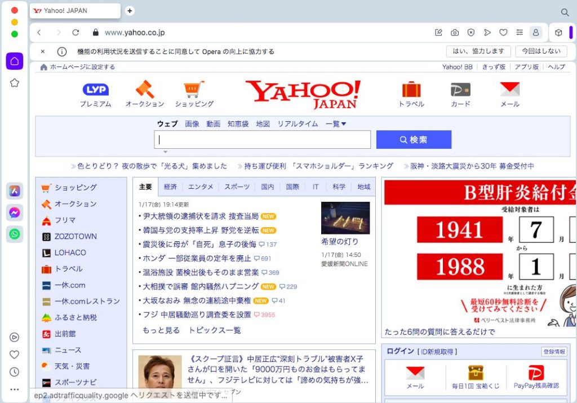Open tab search magnifier icon
This screenshot has width=577, height=403.
pyautogui.click(x=565, y=12)
